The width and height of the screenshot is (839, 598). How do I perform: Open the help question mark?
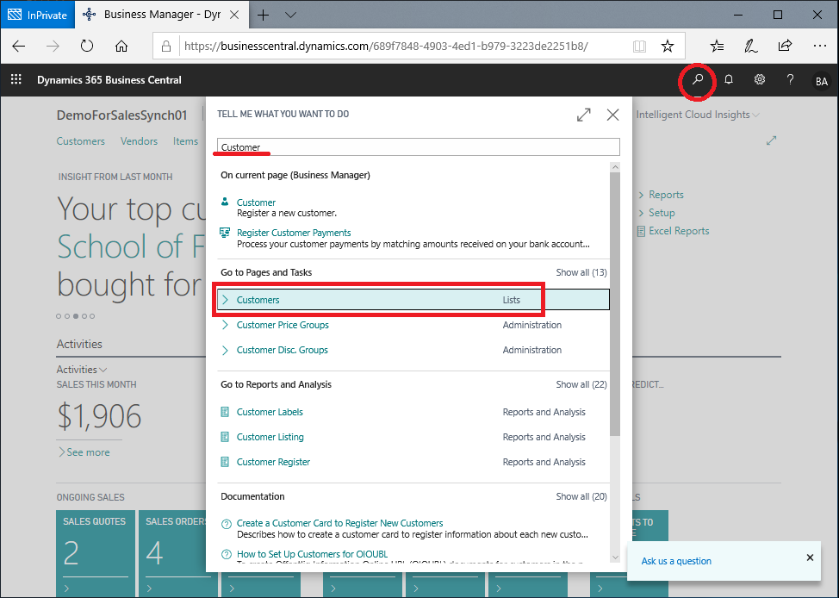point(790,80)
